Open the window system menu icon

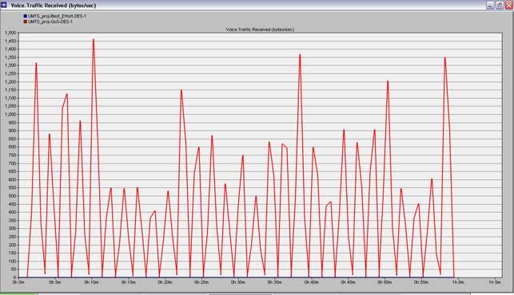[4, 5]
